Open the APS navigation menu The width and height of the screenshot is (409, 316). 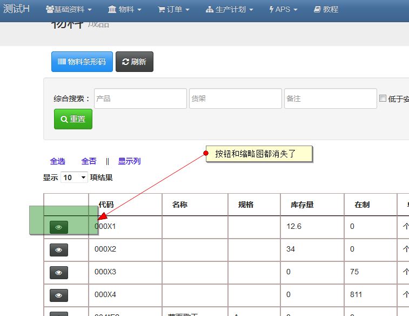[x=283, y=10]
